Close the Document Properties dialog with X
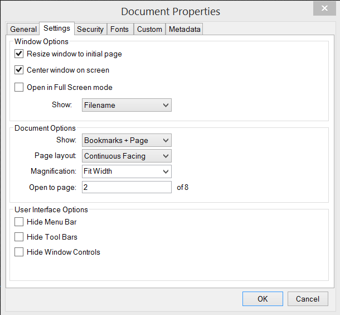Screen dimensions: 340x315 point(324,8)
